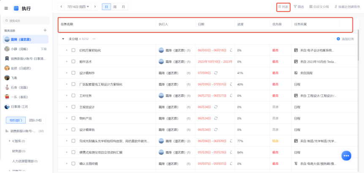This screenshot has width=364, height=173.
Task: Open the 筛选 filter options
Action: (x=299, y=7)
